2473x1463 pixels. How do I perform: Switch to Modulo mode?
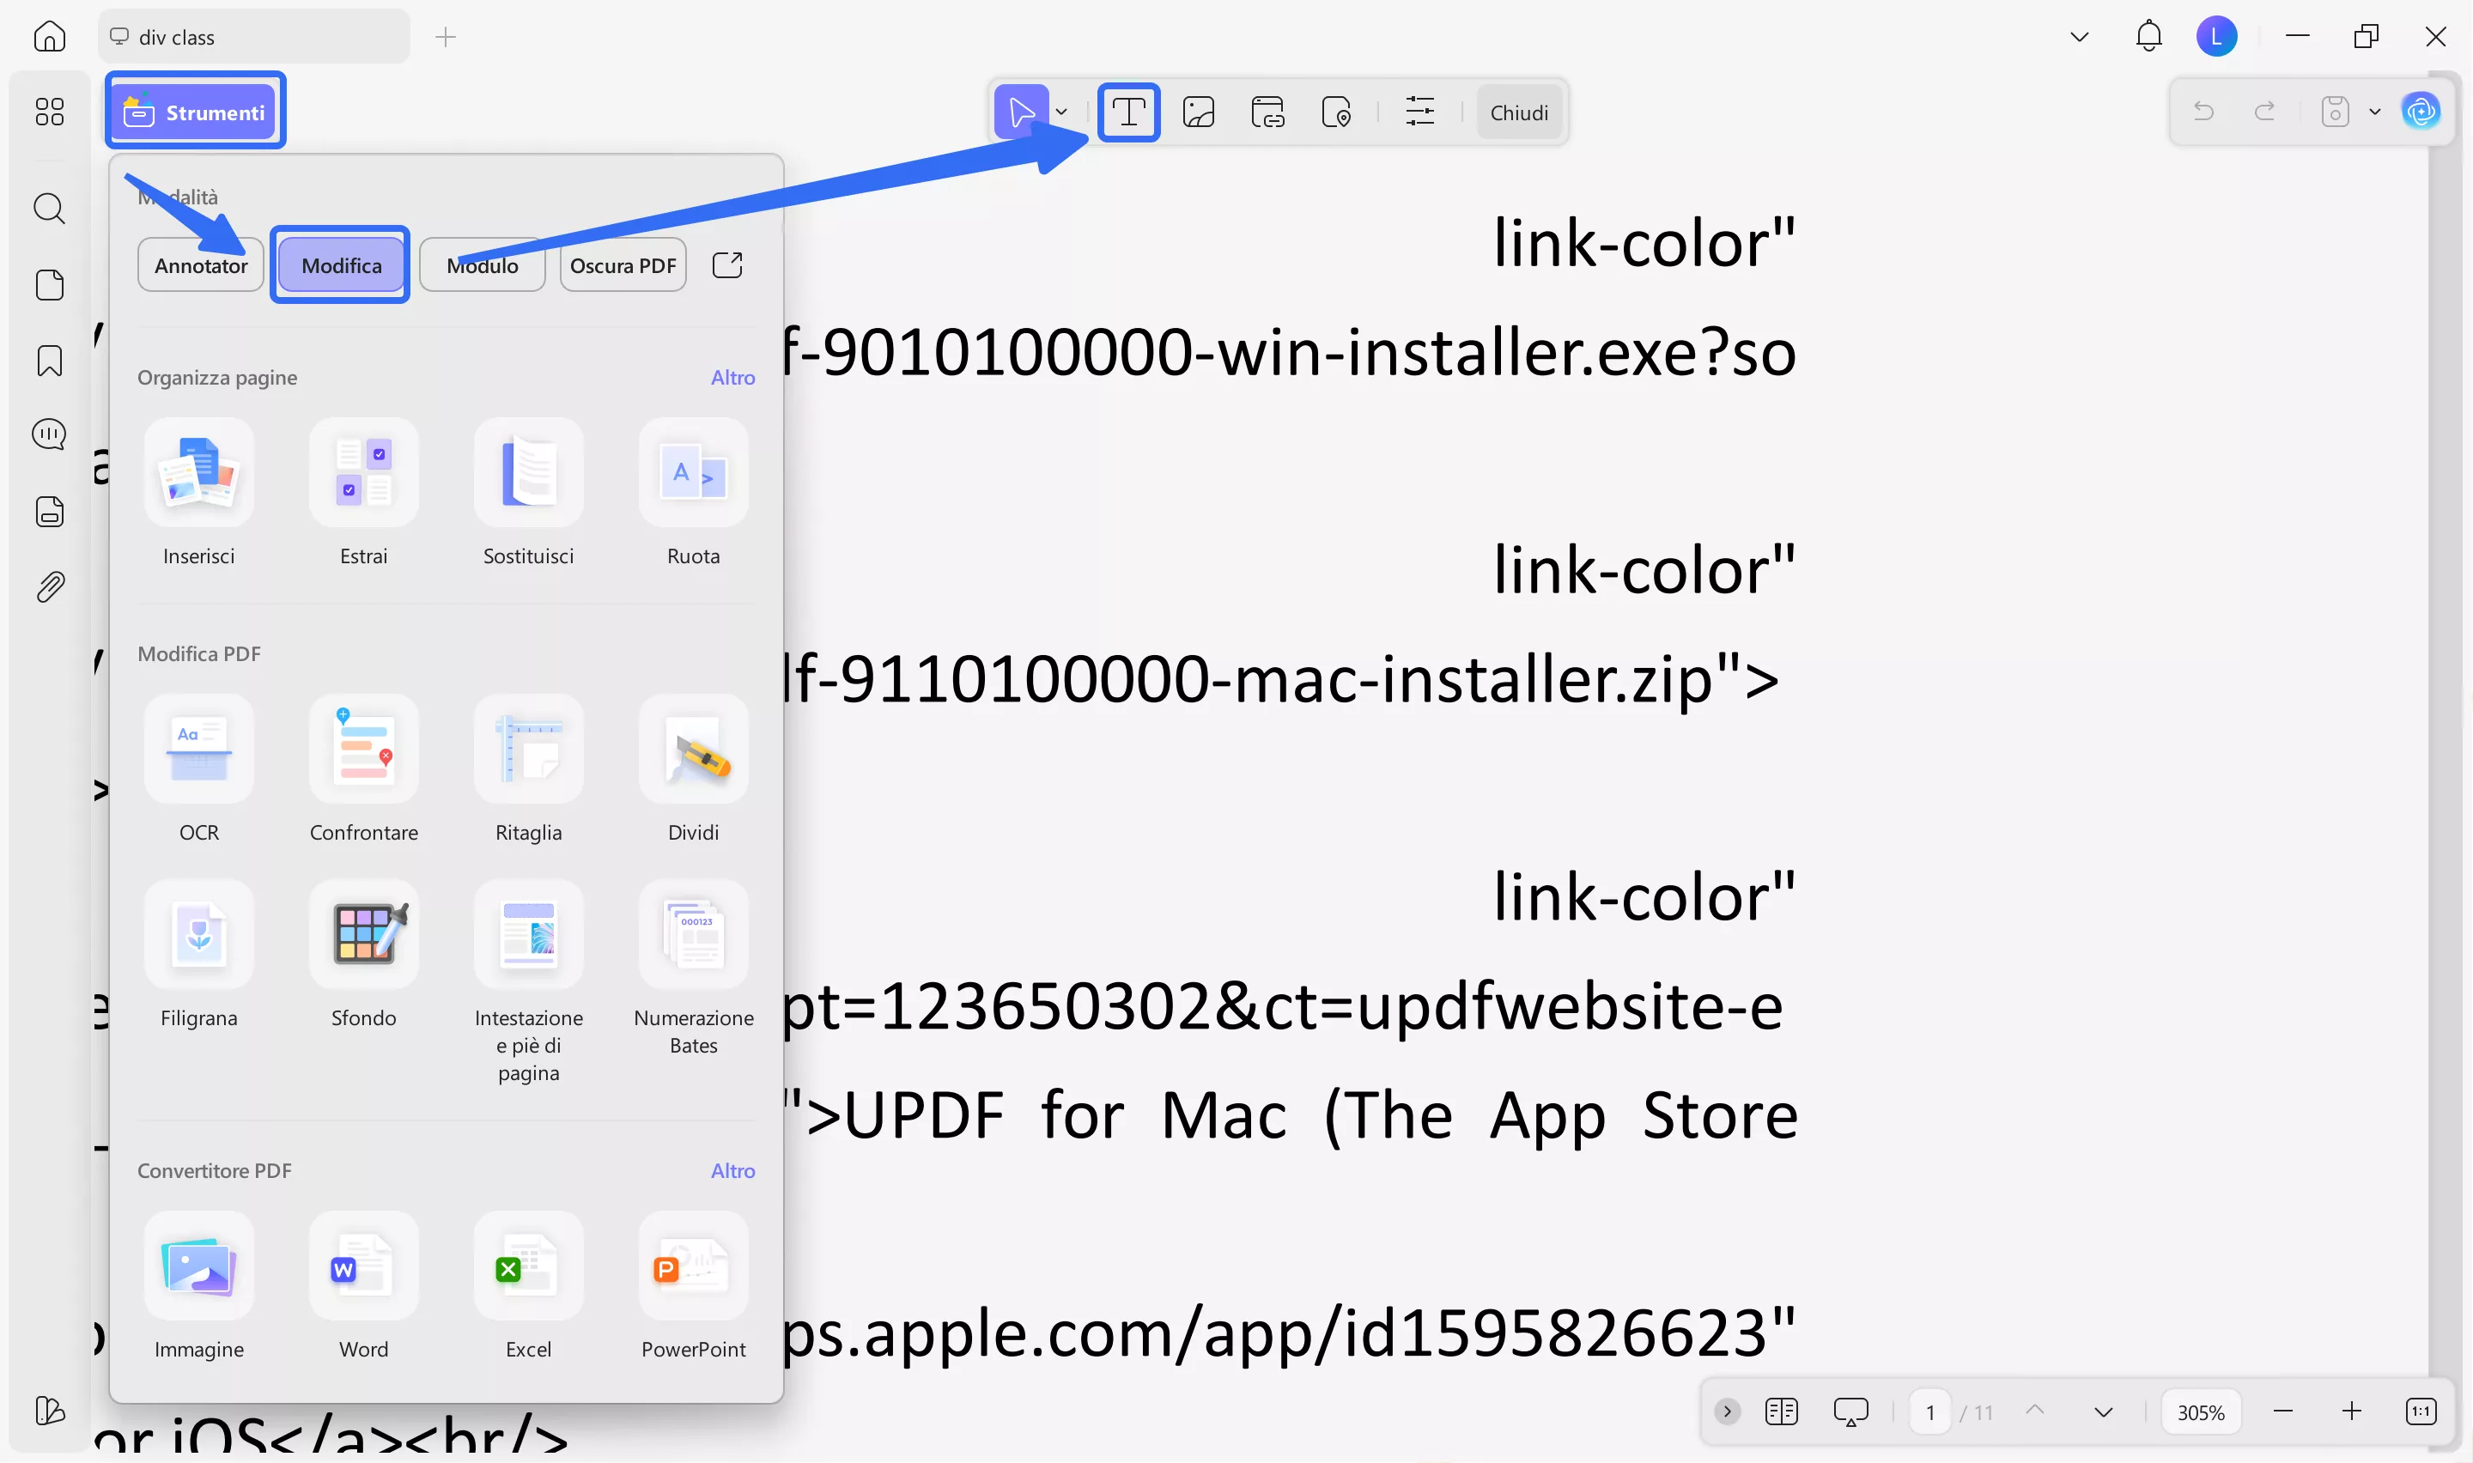click(x=482, y=265)
